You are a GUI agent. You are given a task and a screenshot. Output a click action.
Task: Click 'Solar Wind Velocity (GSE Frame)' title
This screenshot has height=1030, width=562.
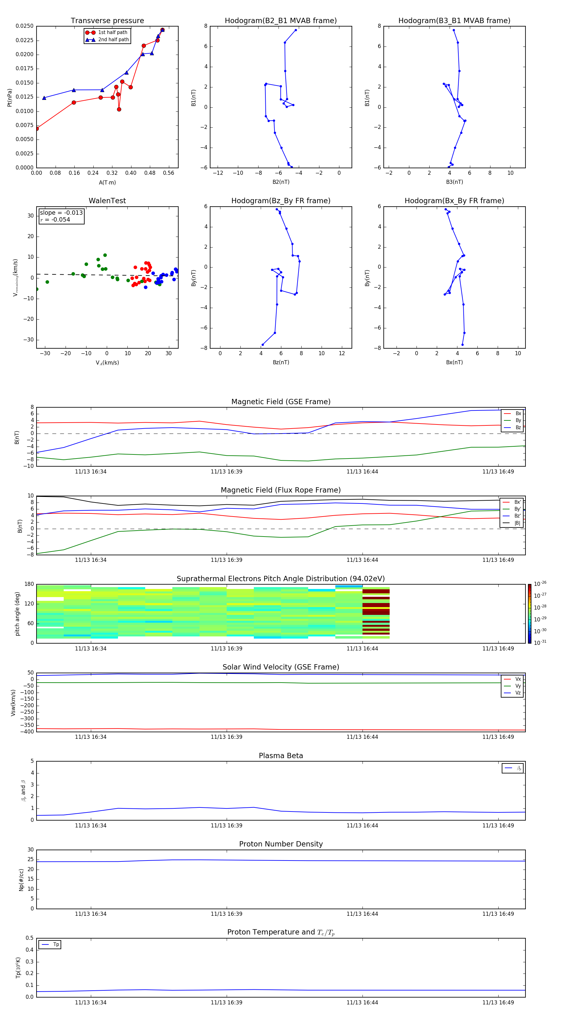[281, 667]
